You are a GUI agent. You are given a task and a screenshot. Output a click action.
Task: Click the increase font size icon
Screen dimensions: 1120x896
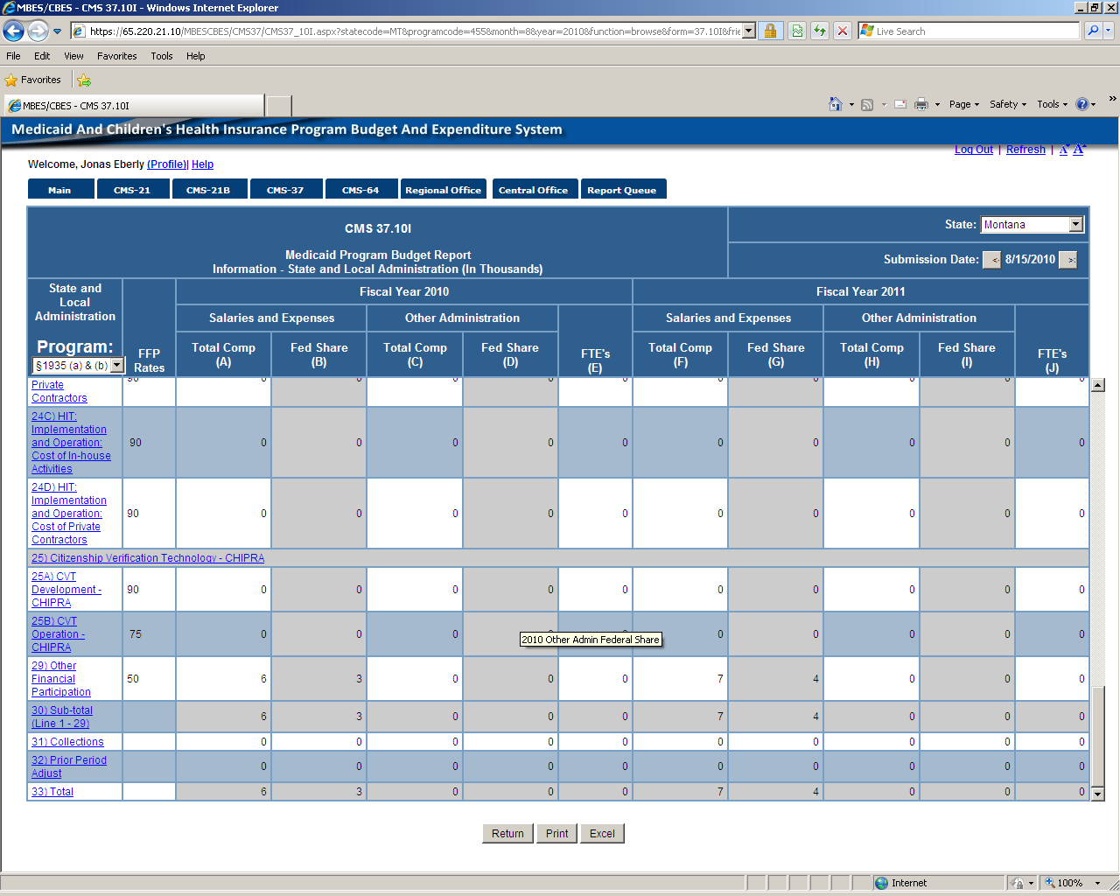tap(1079, 149)
